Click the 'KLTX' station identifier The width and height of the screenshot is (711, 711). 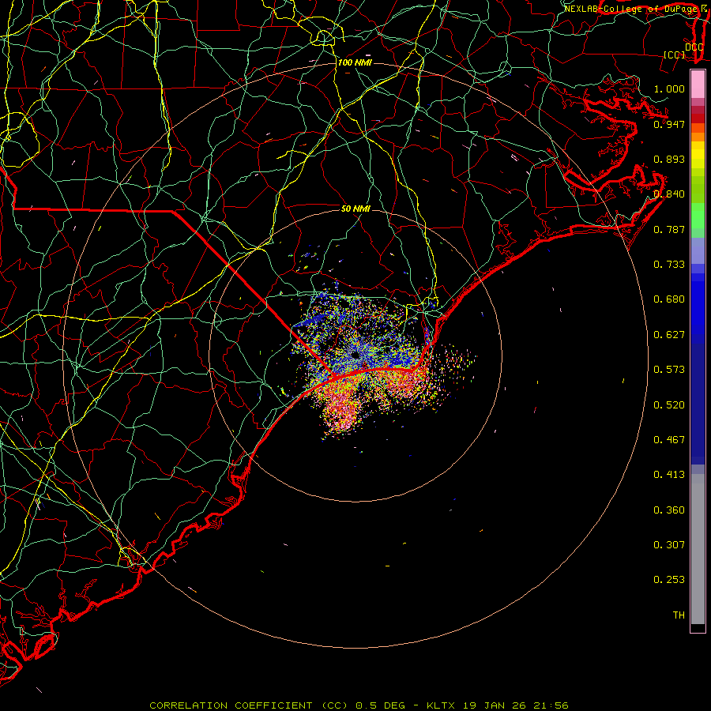coord(442,705)
